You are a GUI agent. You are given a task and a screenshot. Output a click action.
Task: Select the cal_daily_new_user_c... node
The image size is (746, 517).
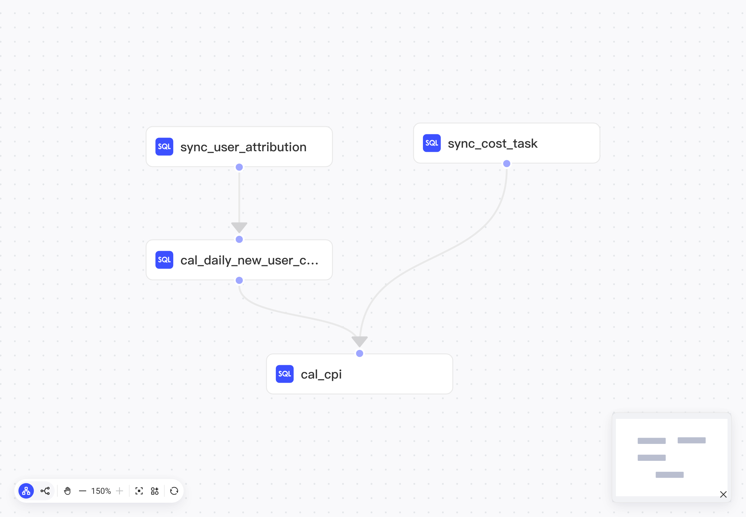[239, 260]
